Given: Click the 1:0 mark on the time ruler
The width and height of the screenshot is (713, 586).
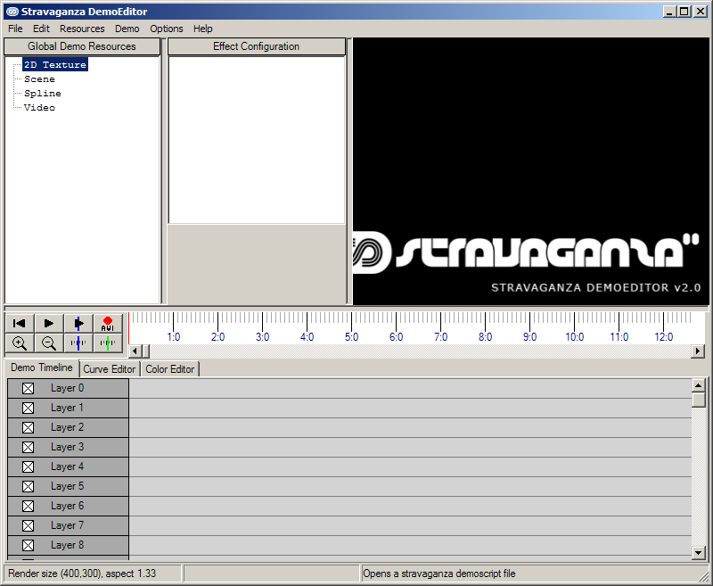Looking at the screenshot, I should (x=173, y=337).
